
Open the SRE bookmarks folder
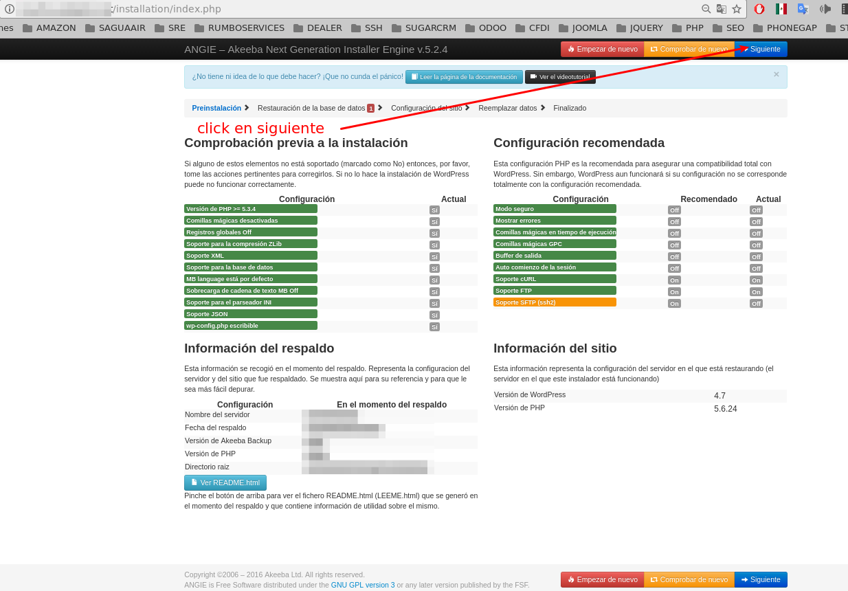click(x=170, y=28)
